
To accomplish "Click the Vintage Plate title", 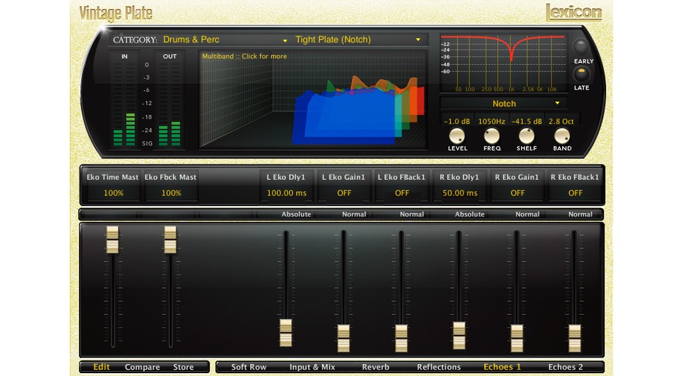I will pos(116,13).
